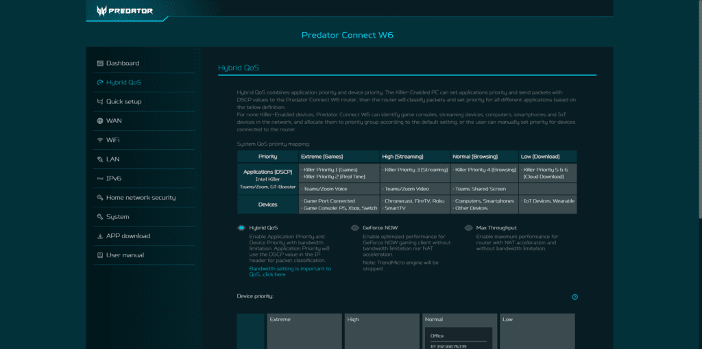Click the Quick setup icon

[100, 102]
